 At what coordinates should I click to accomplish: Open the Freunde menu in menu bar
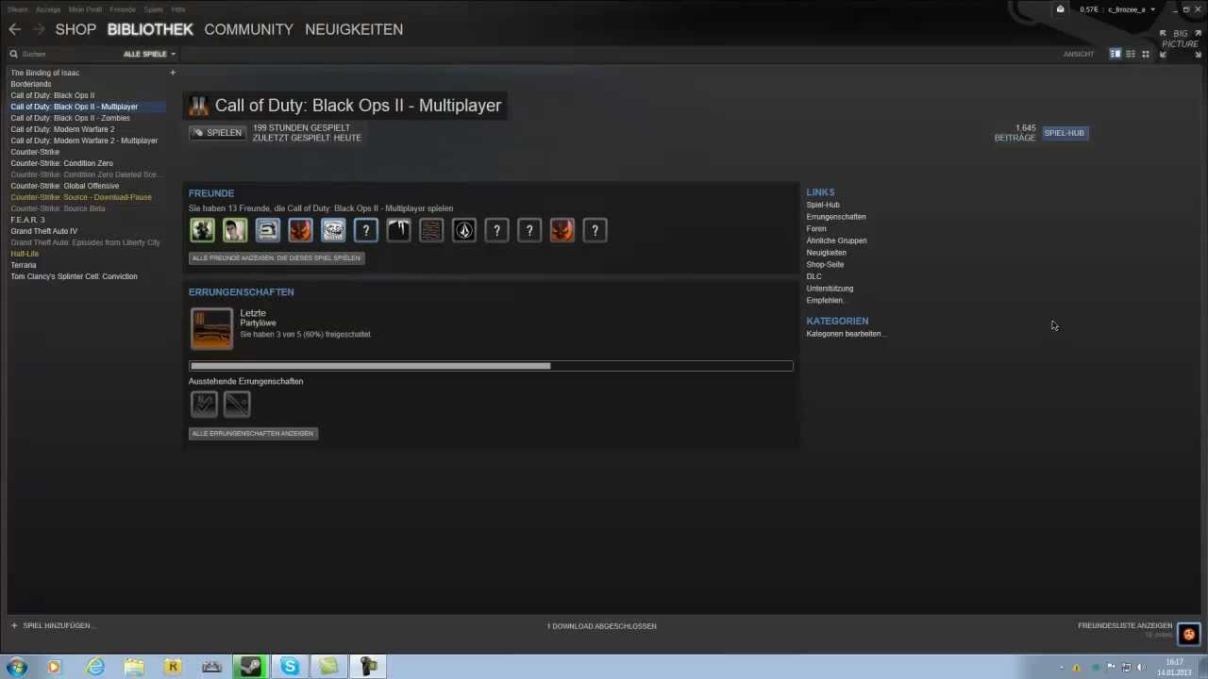tap(123, 9)
